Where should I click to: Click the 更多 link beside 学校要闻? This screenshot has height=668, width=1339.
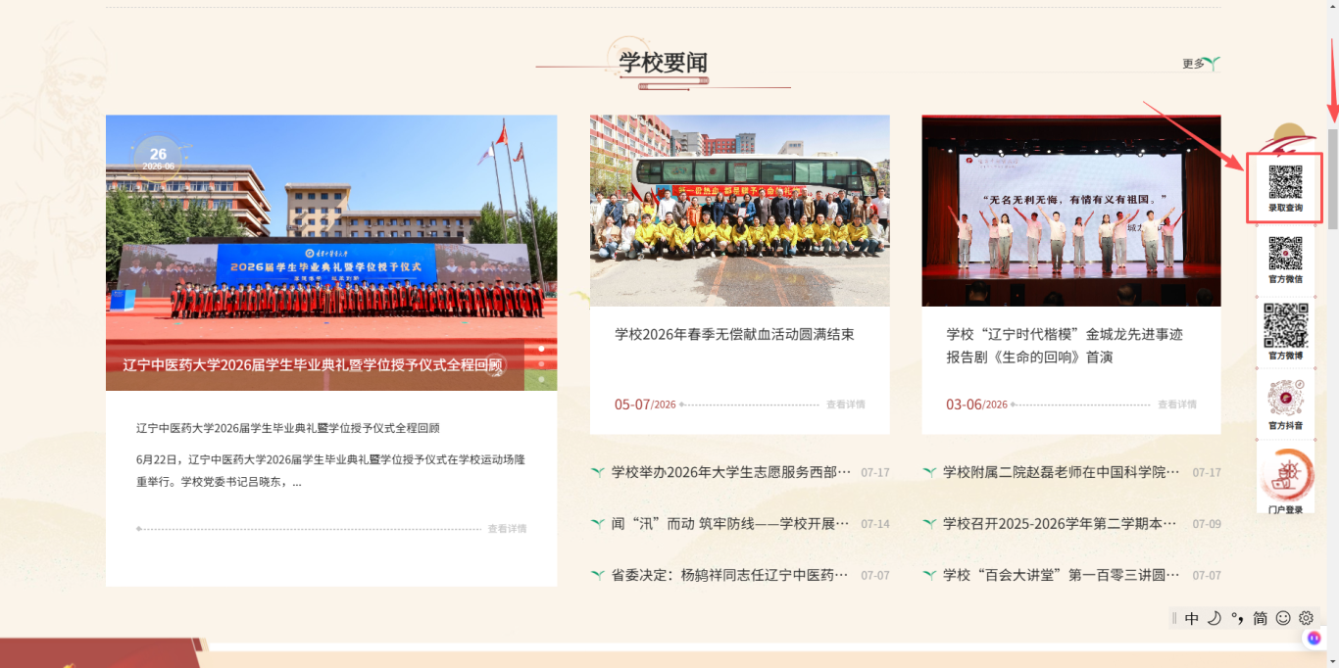[x=1193, y=64]
